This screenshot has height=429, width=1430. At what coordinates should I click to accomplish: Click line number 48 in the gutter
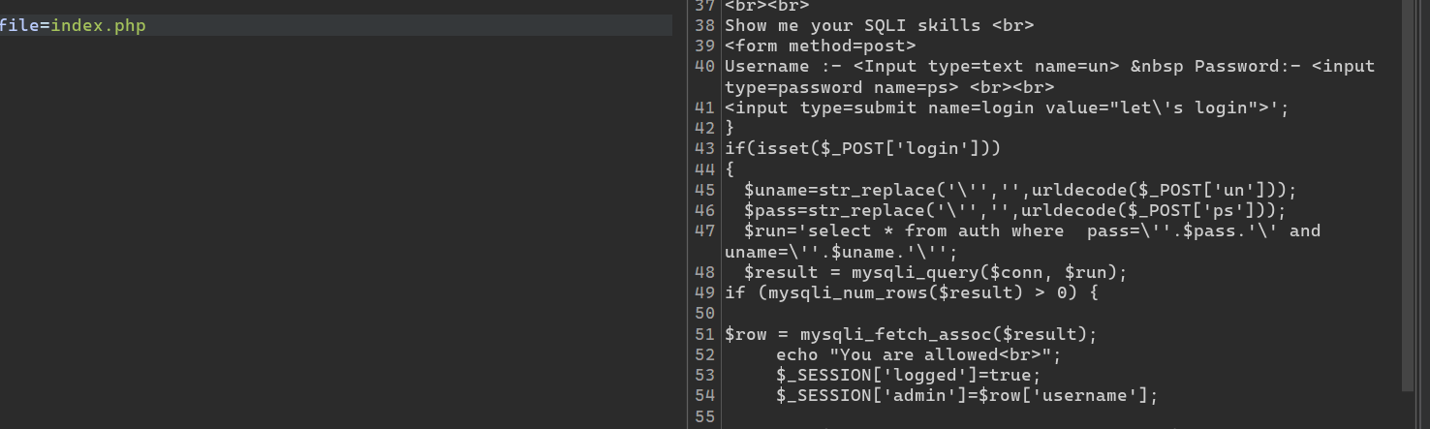tap(704, 272)
